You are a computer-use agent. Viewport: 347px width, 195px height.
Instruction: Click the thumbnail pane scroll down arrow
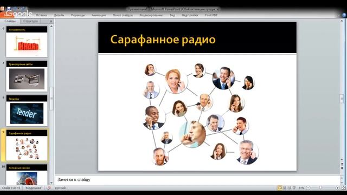(52, 183)
